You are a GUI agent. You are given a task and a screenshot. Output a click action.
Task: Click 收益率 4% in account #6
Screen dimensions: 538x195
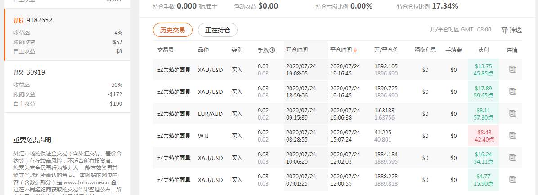[68, 32]
